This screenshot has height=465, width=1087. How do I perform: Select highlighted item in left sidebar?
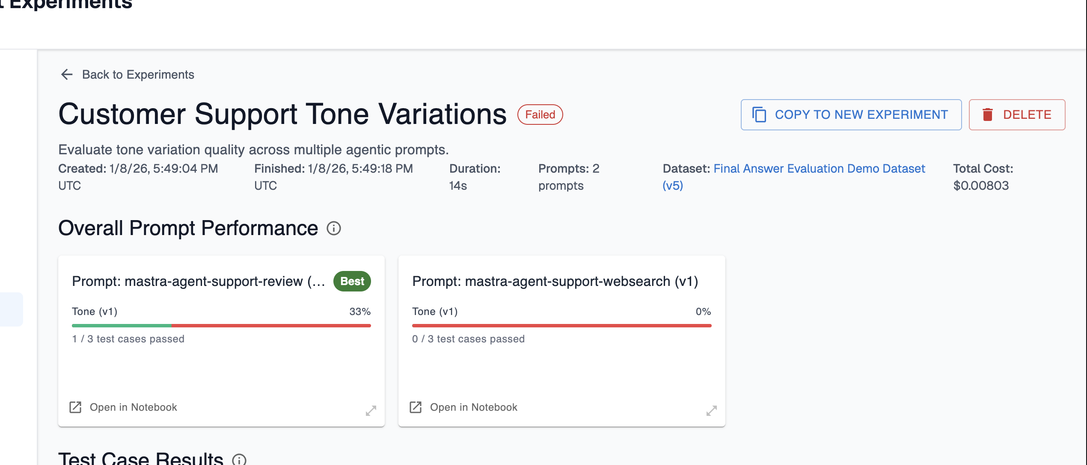11,309
